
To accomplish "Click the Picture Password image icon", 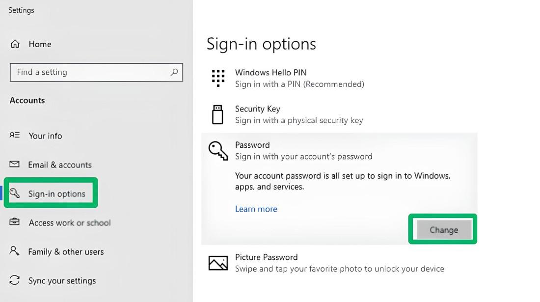I will (x=218, y=263).
